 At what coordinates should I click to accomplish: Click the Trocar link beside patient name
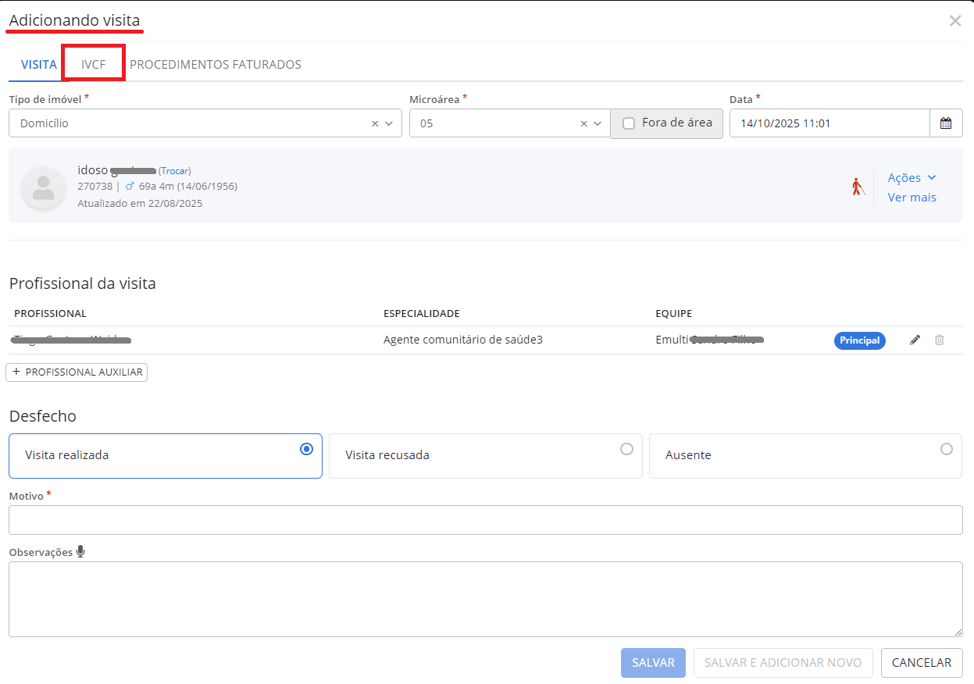tap(175, 170)
